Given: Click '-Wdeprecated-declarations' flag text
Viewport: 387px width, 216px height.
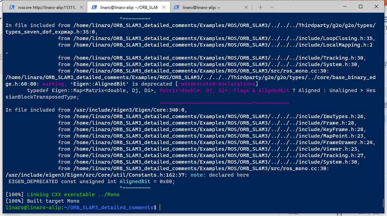Looking at the screenshot, I should [x=217, y=84].
